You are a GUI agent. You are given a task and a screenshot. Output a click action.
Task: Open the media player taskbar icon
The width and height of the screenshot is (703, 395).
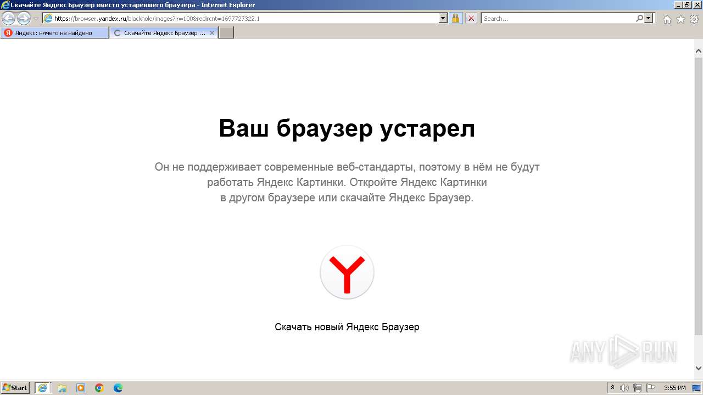pos(81,388)
